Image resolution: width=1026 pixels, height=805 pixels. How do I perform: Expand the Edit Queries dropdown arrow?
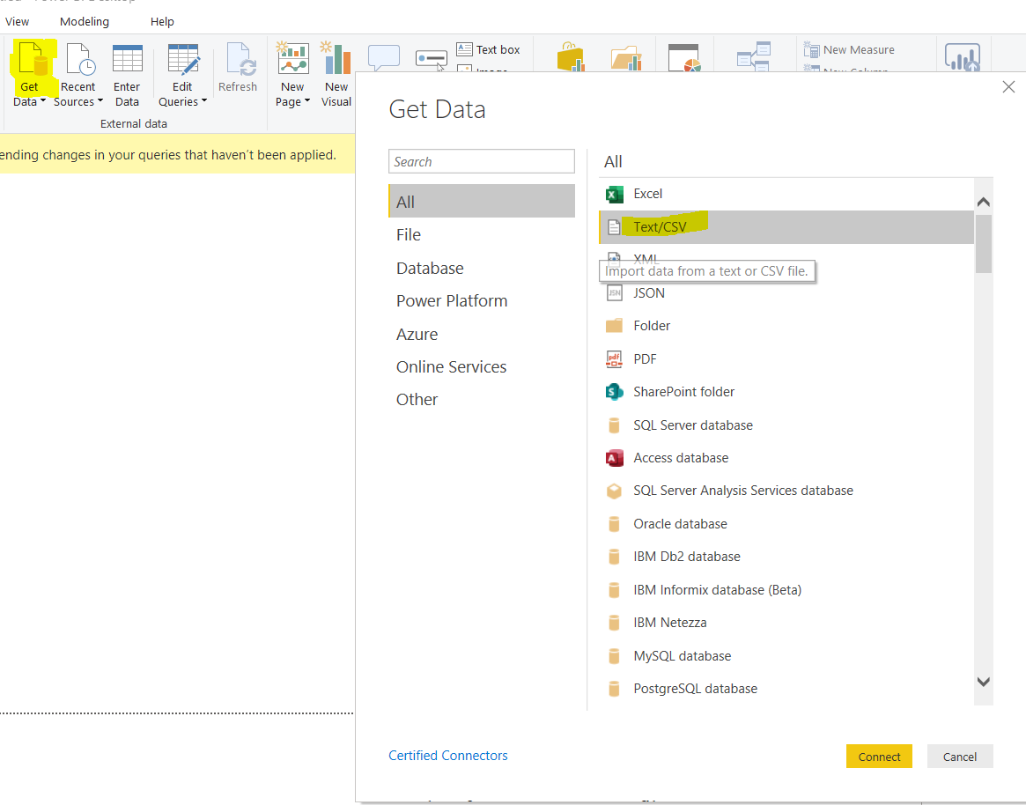tap(204, 101)
